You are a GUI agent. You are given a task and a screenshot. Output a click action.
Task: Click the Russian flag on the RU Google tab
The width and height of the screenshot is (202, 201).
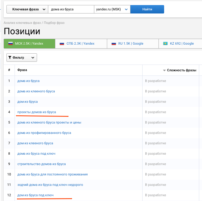click(x=114, y=44)
